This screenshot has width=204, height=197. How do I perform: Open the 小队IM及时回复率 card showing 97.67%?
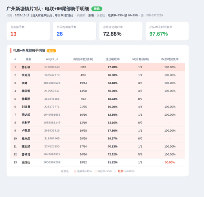point(167,31)
